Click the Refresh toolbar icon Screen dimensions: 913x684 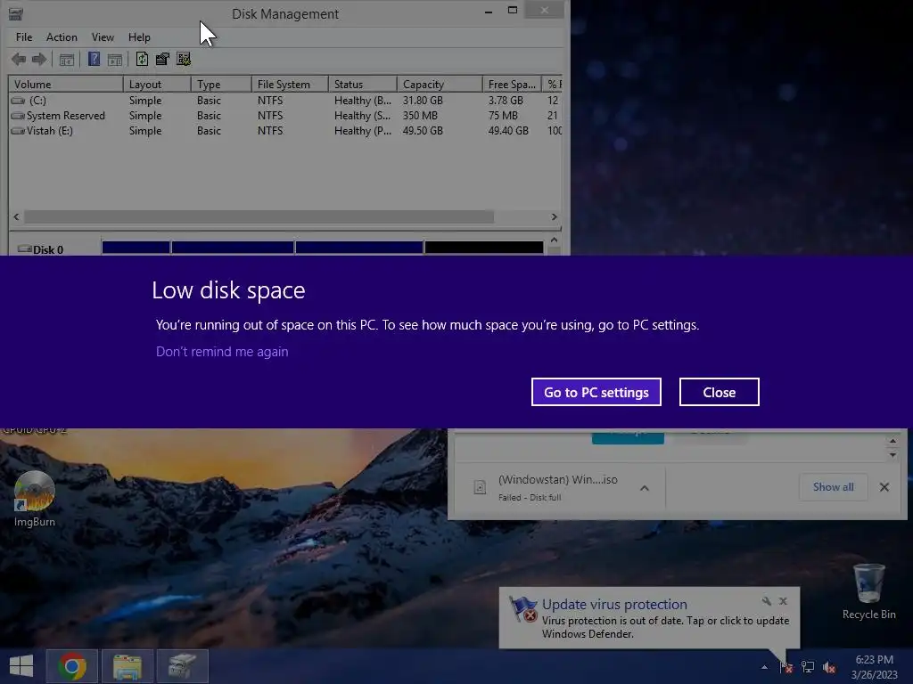(142, 59)
